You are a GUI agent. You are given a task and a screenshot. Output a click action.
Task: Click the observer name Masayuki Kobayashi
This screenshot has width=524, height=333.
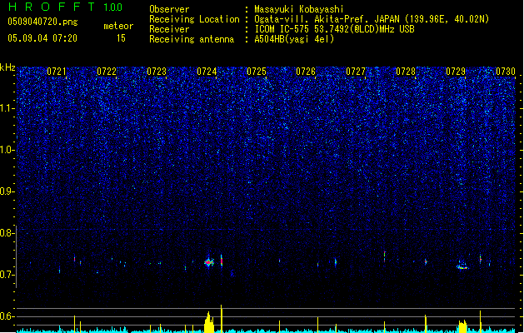pyautogui.click(x=299, y=9)
